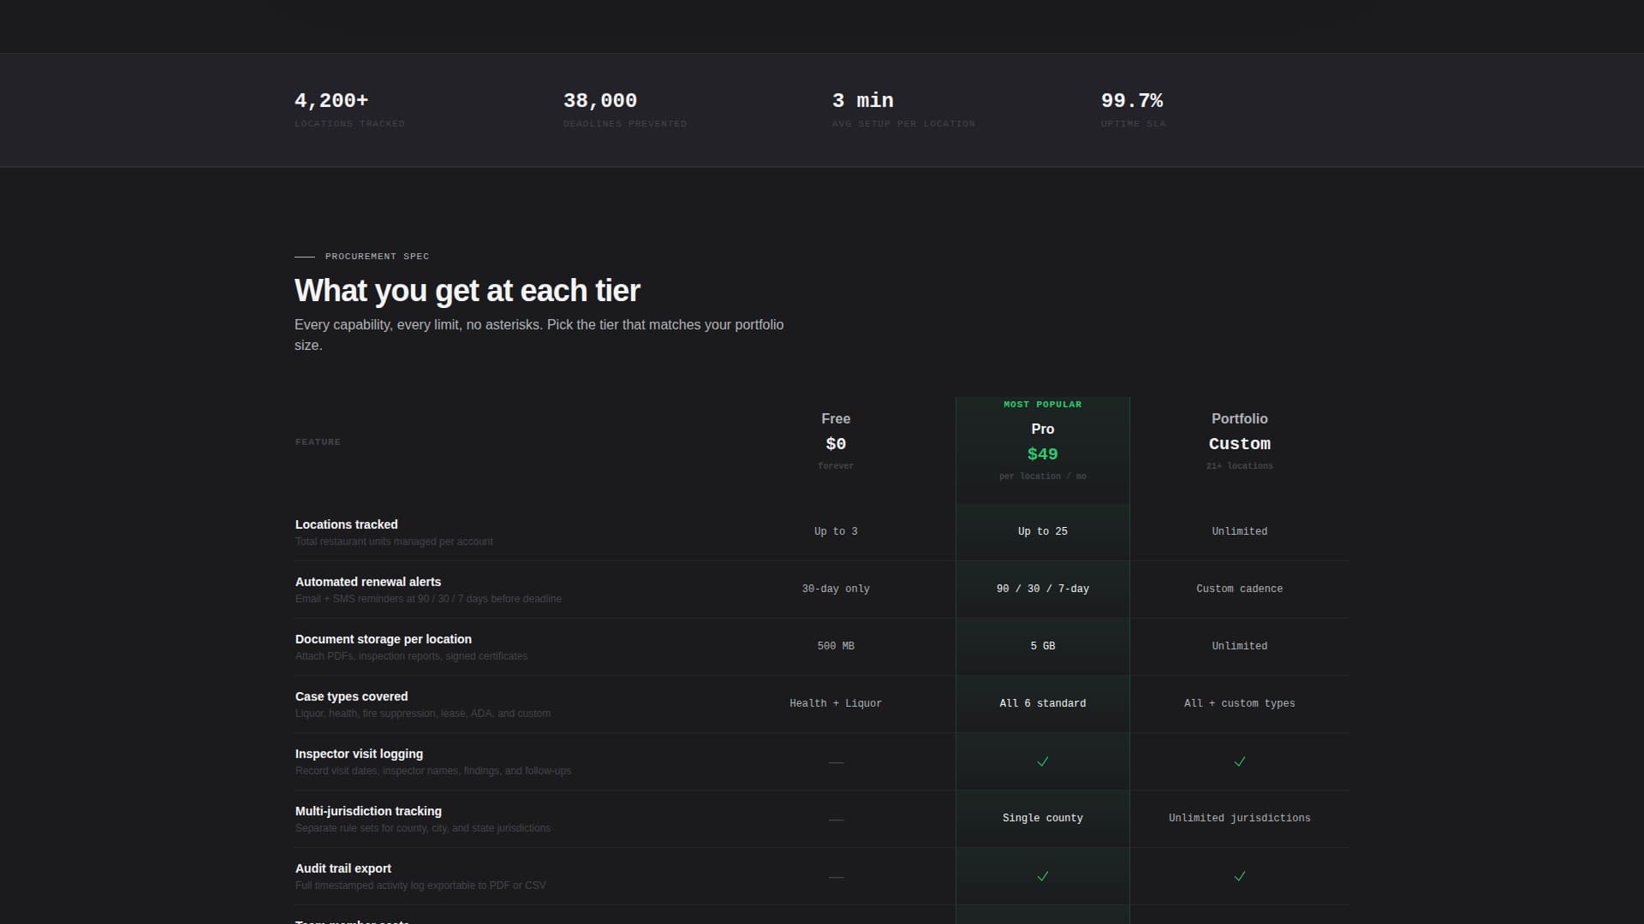This screenshot has width=1644, height=924.
Task: Click the Portfolio checkmark for audit trail export
Action: pos(1239,876)
